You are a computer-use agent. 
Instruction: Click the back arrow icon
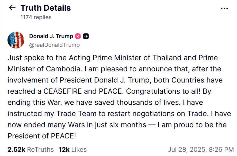(12, 8)
